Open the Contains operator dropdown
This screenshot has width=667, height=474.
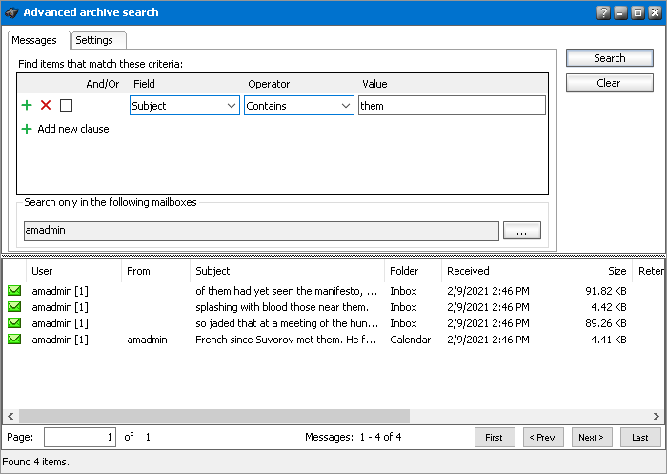[x=346, y=106]
